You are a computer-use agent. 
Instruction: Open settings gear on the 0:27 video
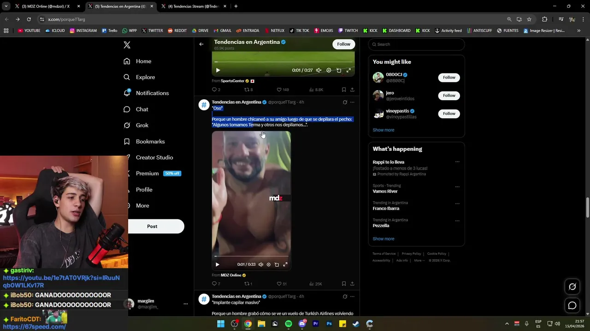click(x=329, y=70)
